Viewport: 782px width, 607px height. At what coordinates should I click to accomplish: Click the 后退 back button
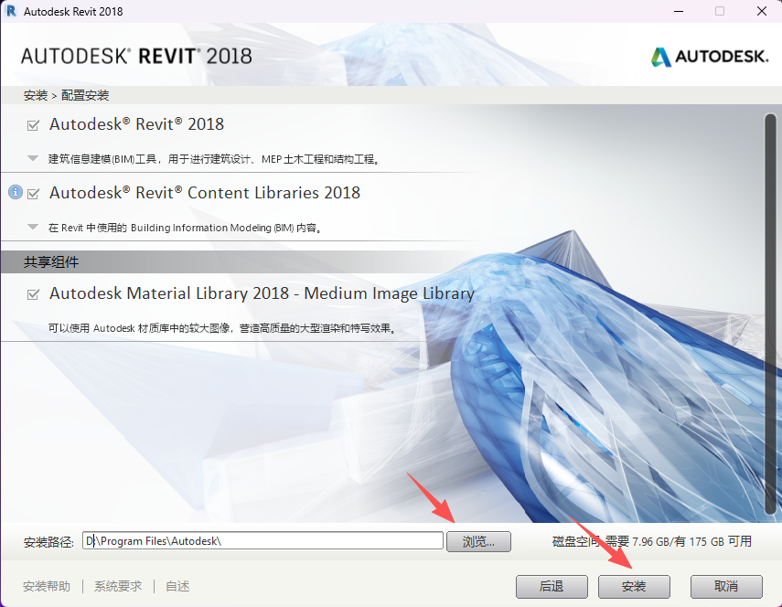coord(552,587)
